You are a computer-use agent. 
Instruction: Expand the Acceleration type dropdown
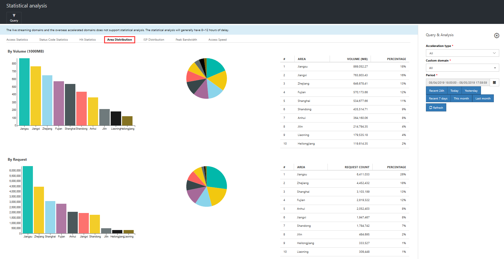[462, 53]
